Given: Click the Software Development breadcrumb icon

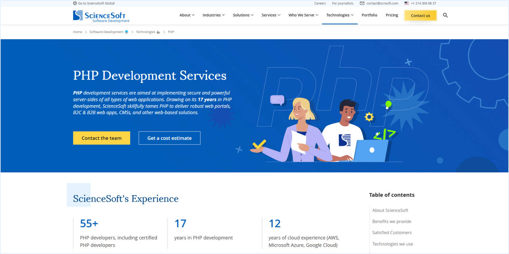Looking at the screenshot, I should [x=127, y=32].
